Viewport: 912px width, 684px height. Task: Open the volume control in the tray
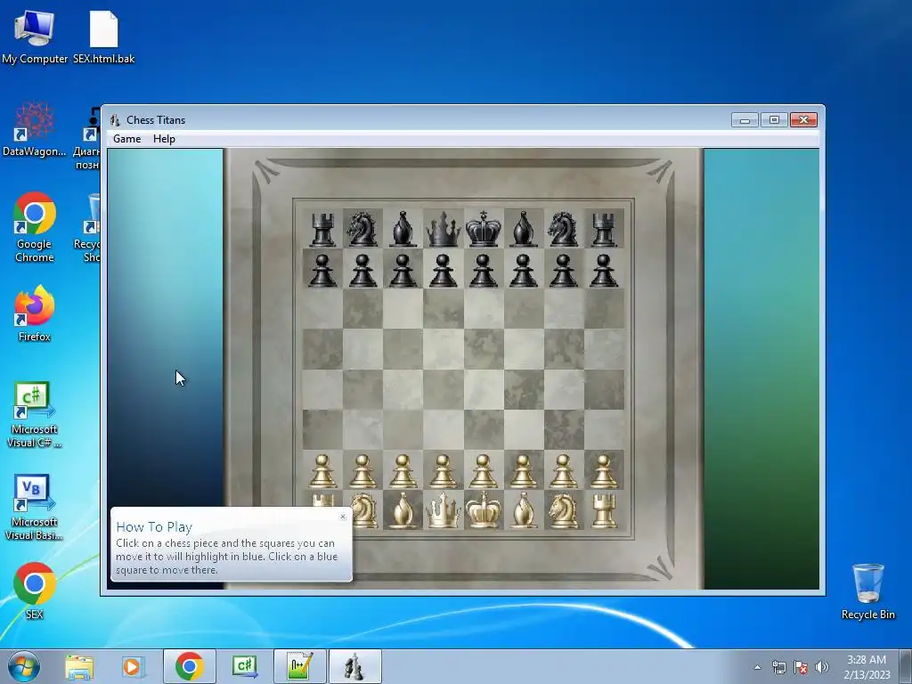click(x=822, y=667)
